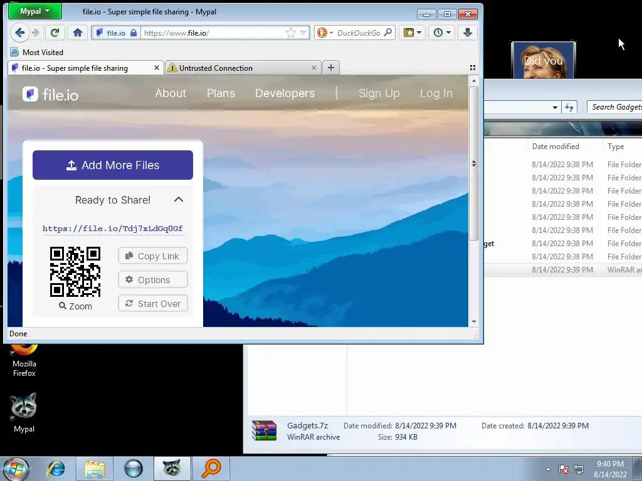Click Sign Up on file.io
This screenshot has width=642, height=481.
pos(379,94)
